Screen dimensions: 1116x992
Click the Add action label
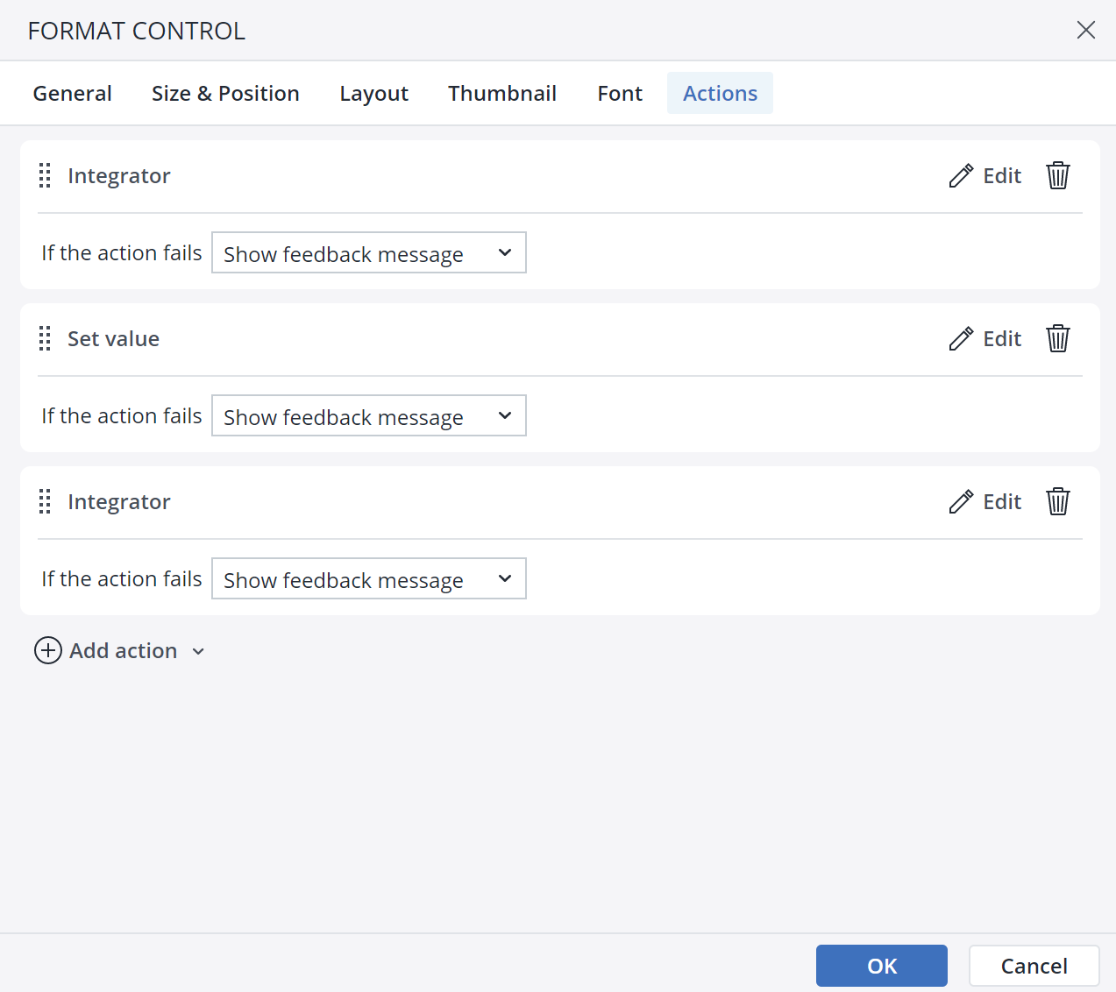[x=124, y=650]
